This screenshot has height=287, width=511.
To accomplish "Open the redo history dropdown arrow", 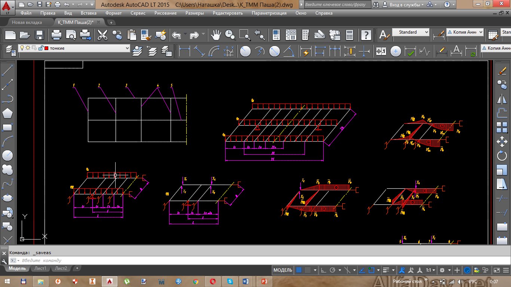I will (204, 35).
